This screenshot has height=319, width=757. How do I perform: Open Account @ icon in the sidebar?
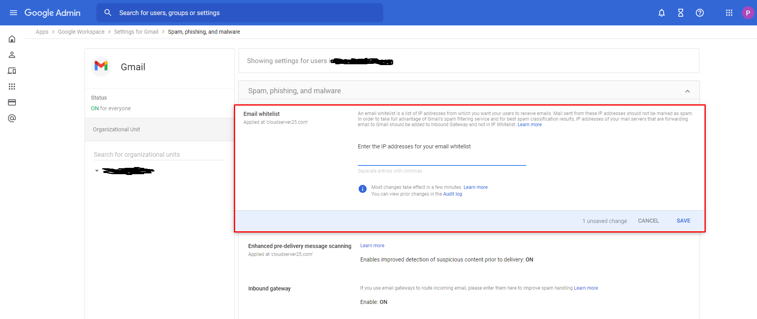tap(12, 118)
